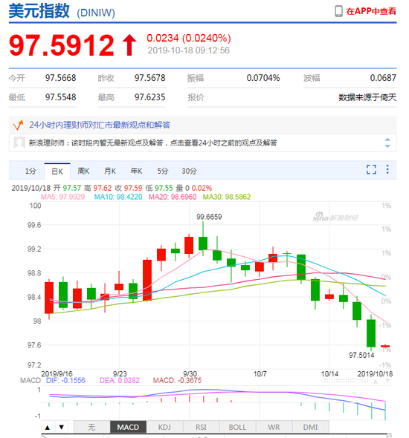Select the BOLL indicator tab
The image size is (409, 438).
tap(237, 427)
